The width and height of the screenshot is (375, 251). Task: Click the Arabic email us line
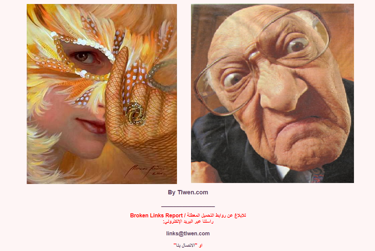click(188, 222)
